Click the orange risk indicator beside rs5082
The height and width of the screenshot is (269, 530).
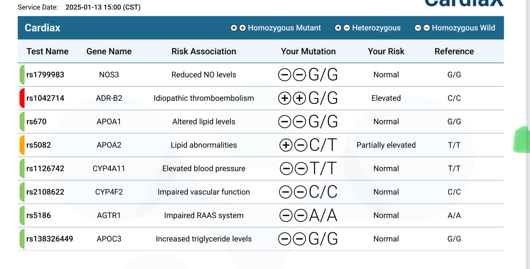pyautogui.click(x=22, y=145)
